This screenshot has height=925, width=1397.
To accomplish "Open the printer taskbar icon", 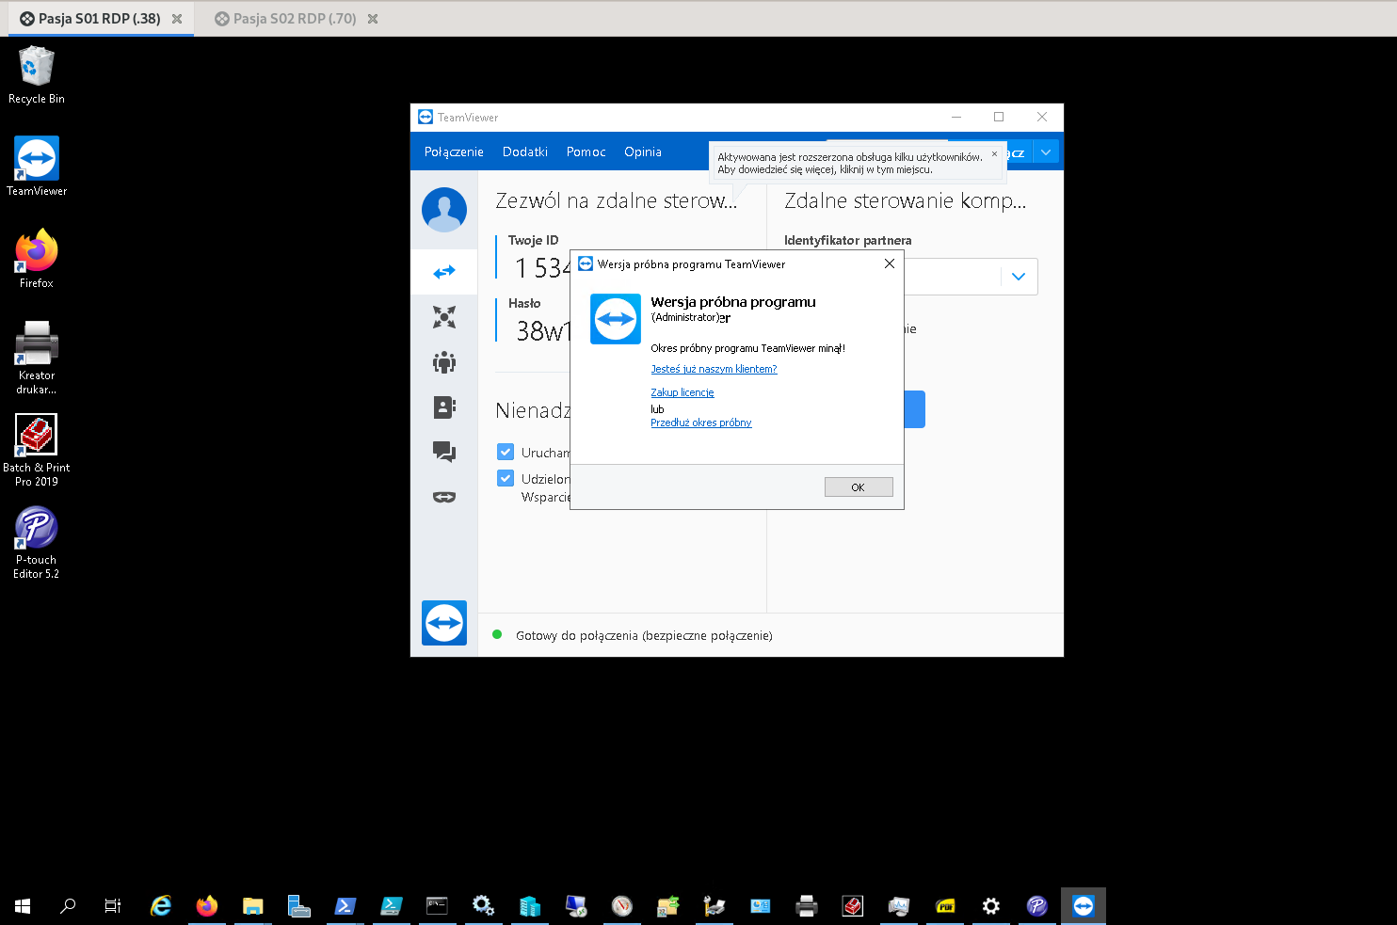I will tap(807, 906).
